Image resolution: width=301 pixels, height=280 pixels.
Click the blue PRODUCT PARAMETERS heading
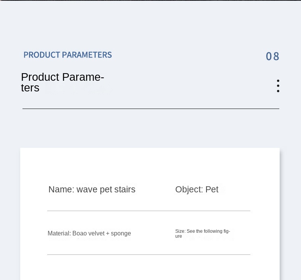[67, 55]
